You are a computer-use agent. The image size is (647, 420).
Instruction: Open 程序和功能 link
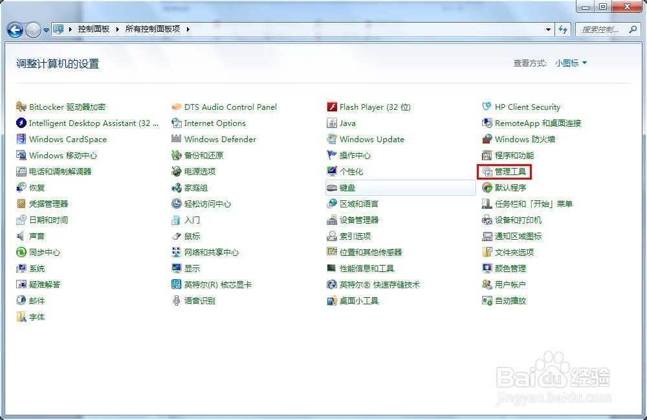514,155
